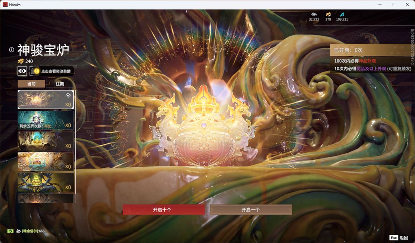Close the Naraka window
The width and height of the screenshot is (415, 243).
point(407,5)
